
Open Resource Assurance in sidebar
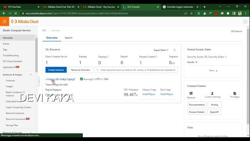coord(15,119)
